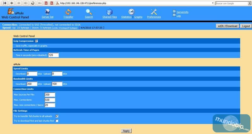
Task: Click the ed2k://Download button
Action: tap(227, 26)
